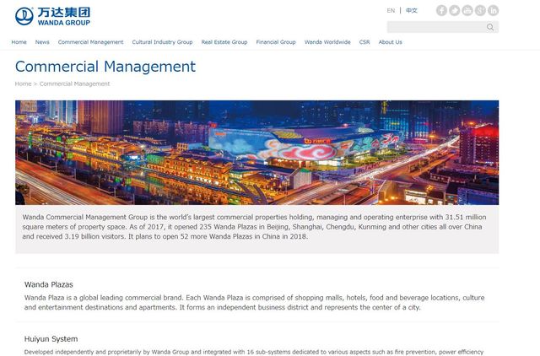Image resolution: width=540 pixels, height=356 pixels.
Task: Click the text beginning 'Developed independently and proprietarily'
Action: [x=254, y=352]
